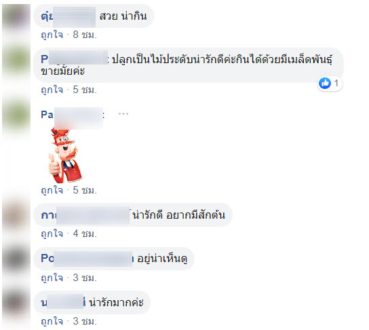
Task: Open the sticker commenter's profile picture
Action: 16,115
